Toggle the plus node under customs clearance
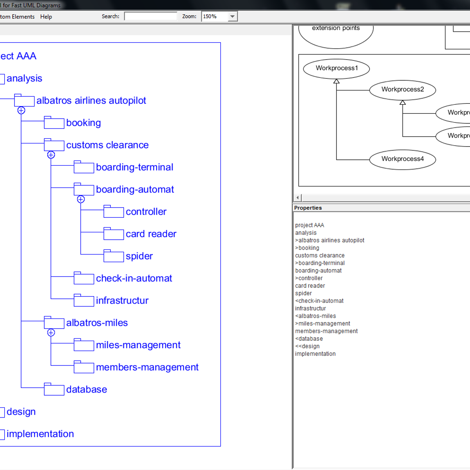 pos(51,155)
